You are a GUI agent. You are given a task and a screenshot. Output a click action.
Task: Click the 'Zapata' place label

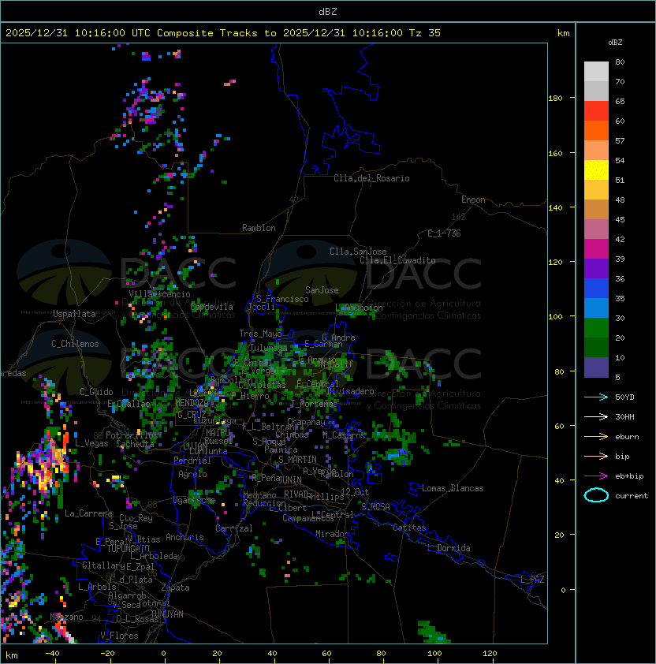click(175, 588)
